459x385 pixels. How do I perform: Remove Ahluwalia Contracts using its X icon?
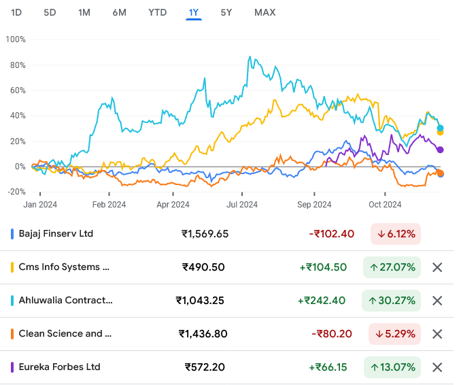click(x=438, y=301)
